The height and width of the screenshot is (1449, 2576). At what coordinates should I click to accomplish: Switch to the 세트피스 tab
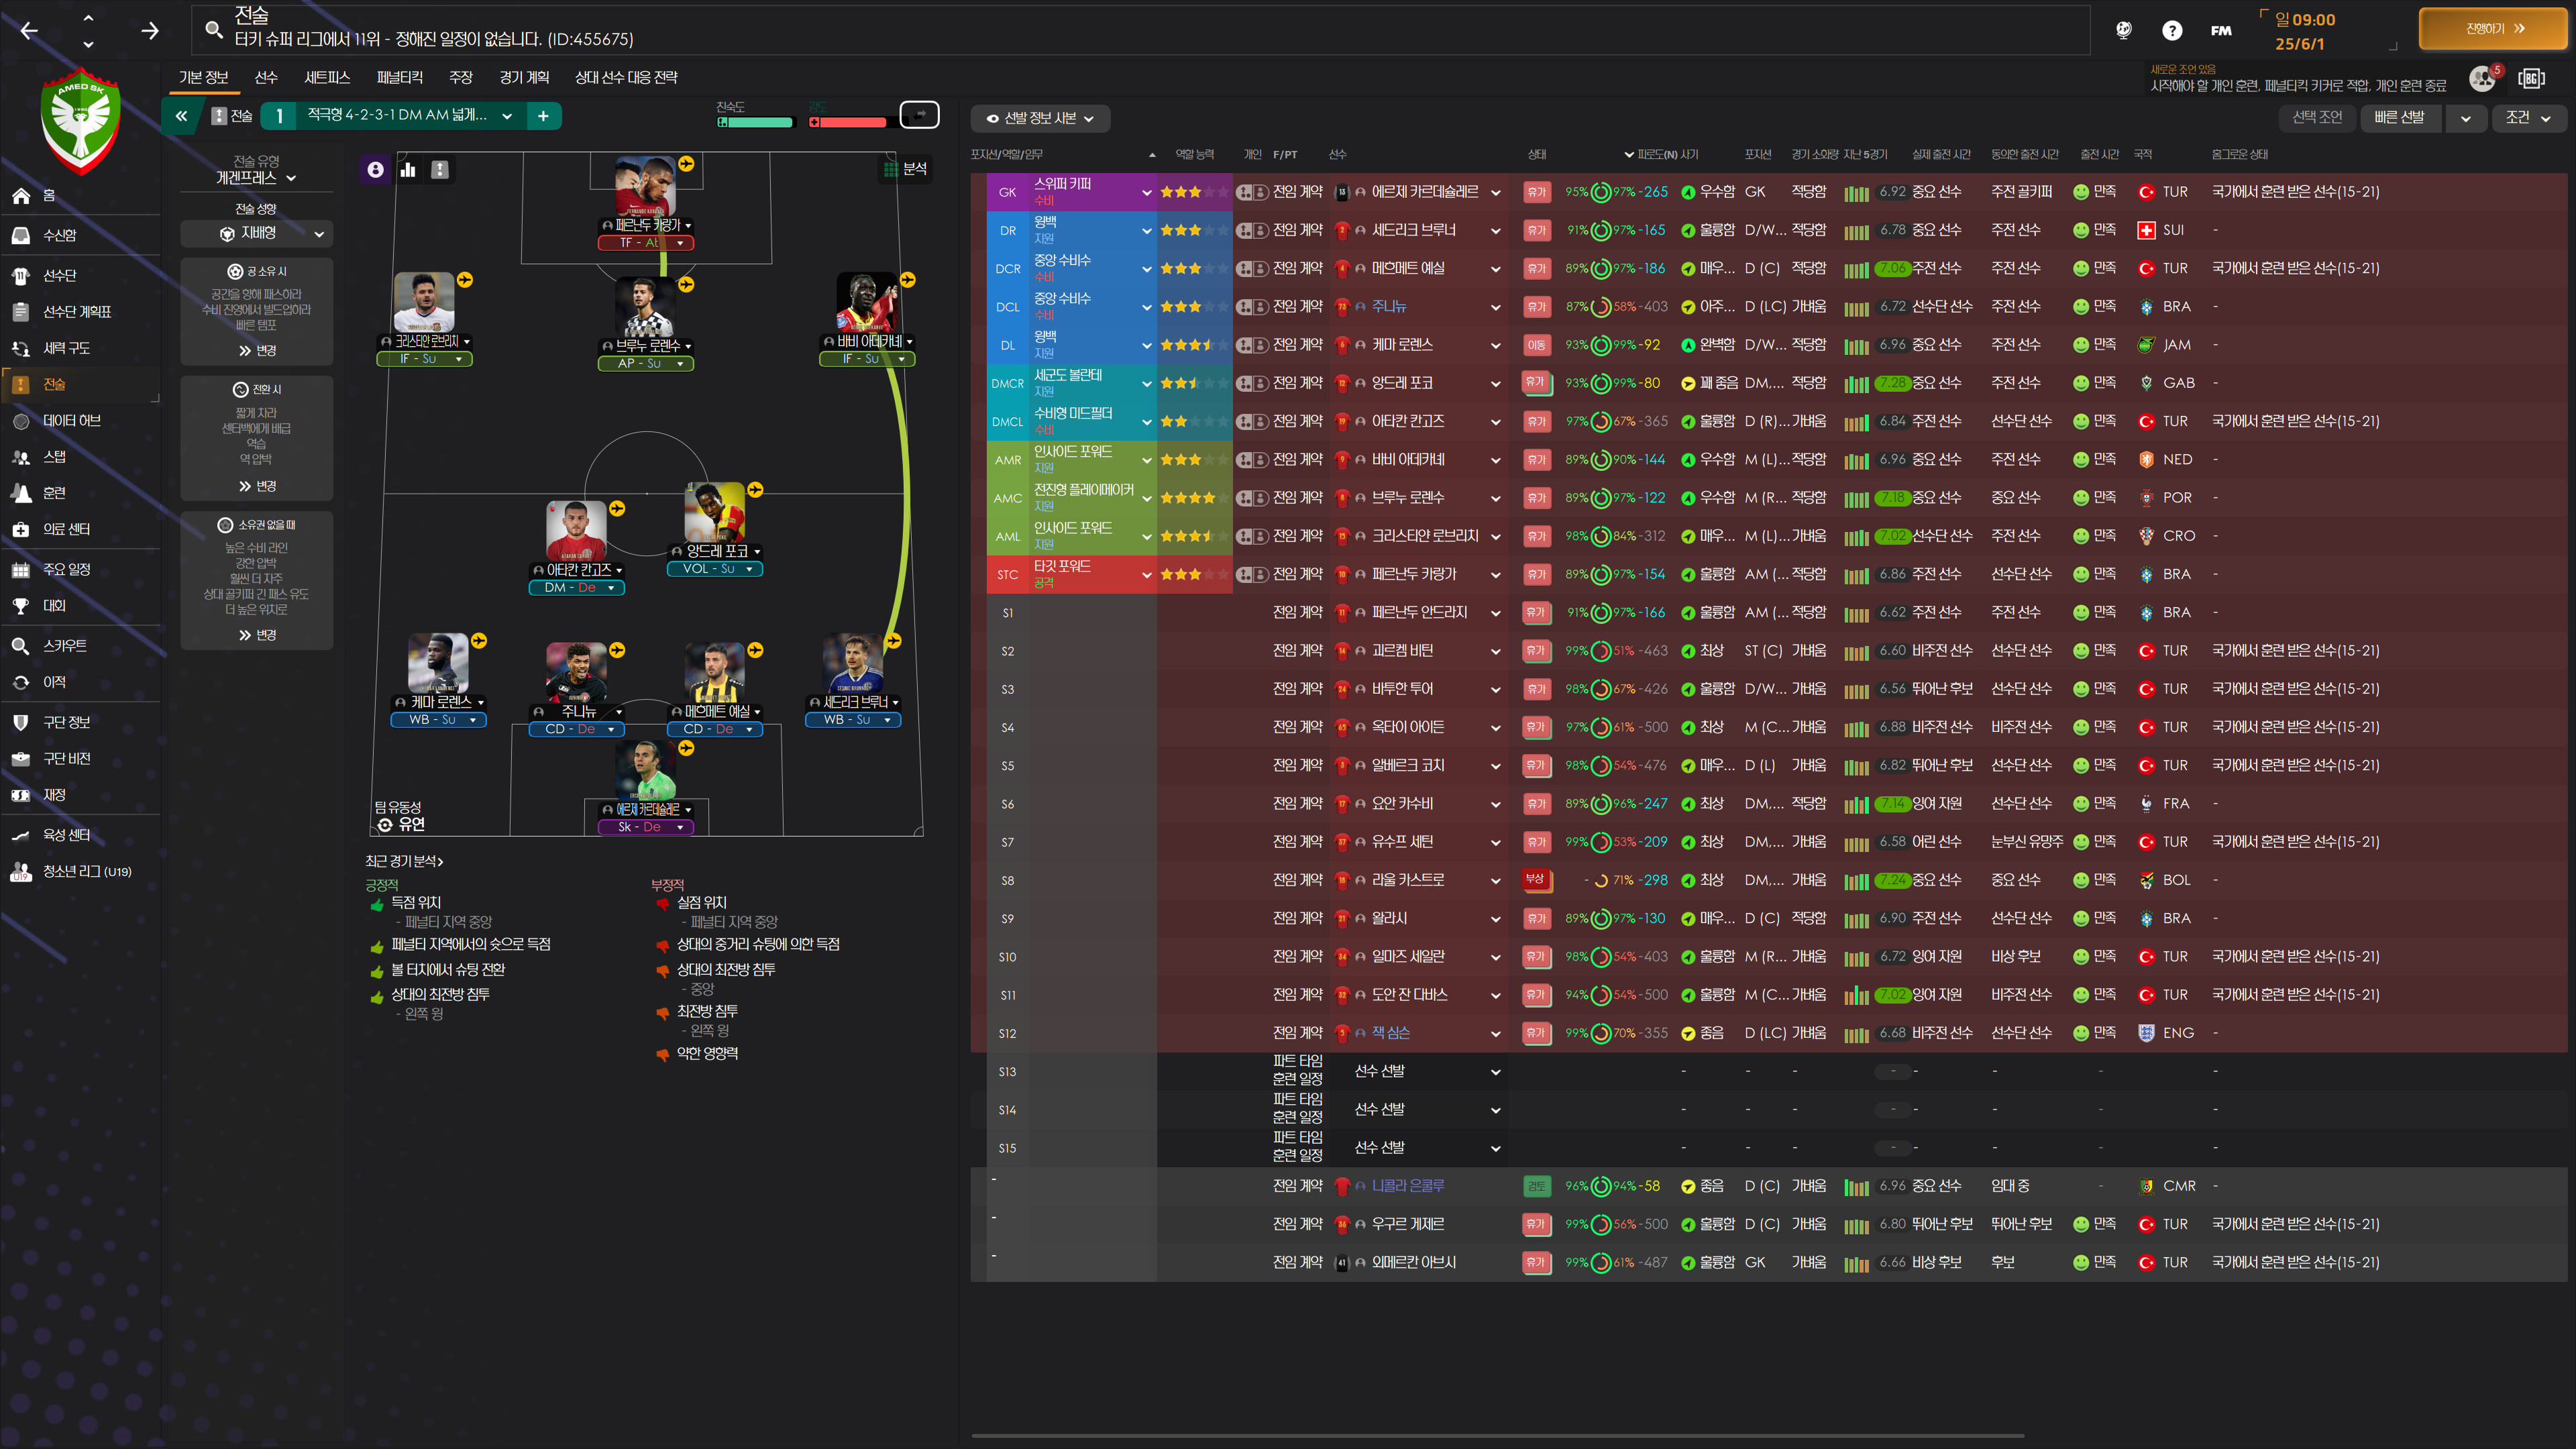click(327, 77)
